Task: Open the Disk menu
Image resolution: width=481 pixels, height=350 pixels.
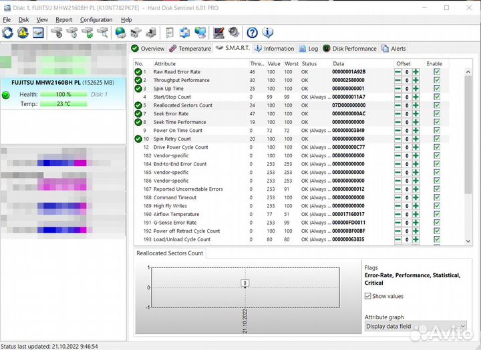Action: coord(23,20)
